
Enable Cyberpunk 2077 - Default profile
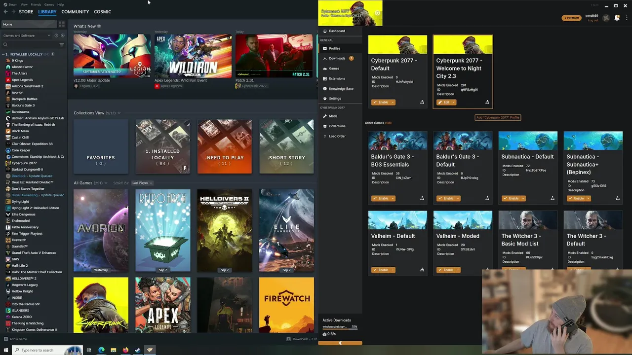pyautogui.click(x=381, y=102)
